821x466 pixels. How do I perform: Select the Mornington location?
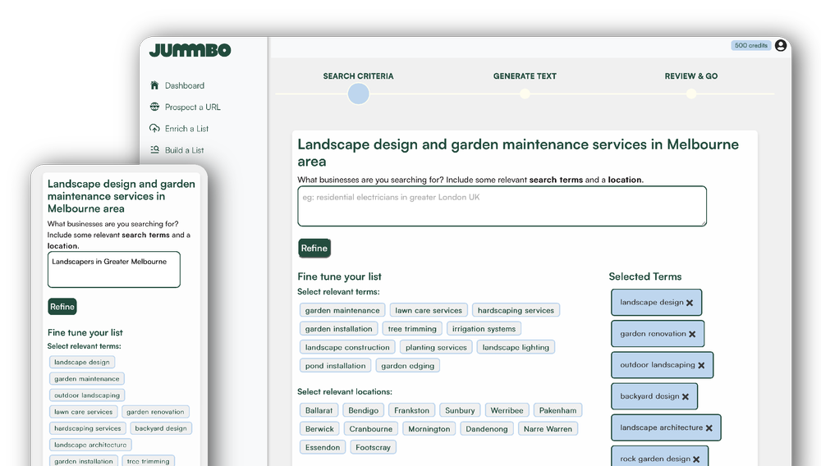429,429
